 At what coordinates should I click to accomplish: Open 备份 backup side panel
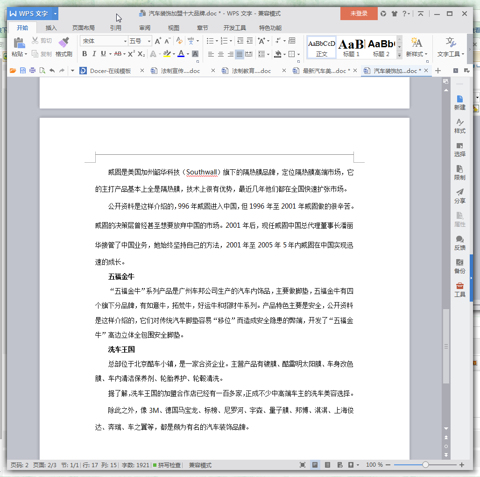click(459, 266)
